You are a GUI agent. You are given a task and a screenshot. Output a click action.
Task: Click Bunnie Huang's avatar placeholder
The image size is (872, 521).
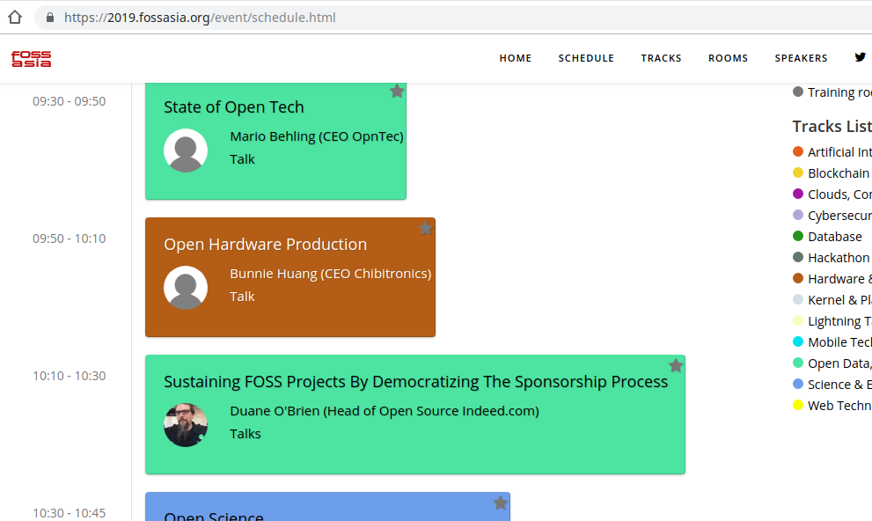[186, 288]
